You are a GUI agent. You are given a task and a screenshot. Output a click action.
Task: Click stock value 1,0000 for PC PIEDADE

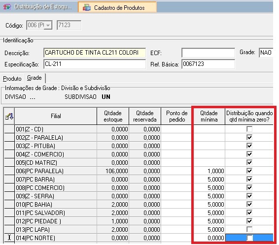(113, 221)
